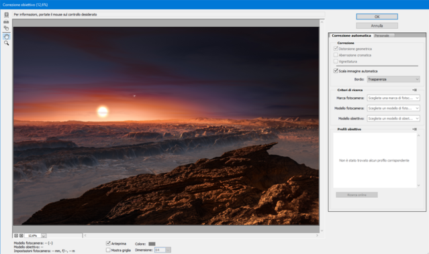
Task: Select the Zoom magnifier tool
Action: [6, 43]
